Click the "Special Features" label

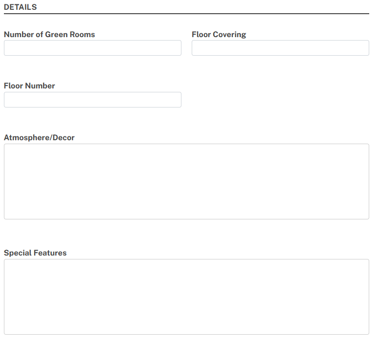click(35, 253)
